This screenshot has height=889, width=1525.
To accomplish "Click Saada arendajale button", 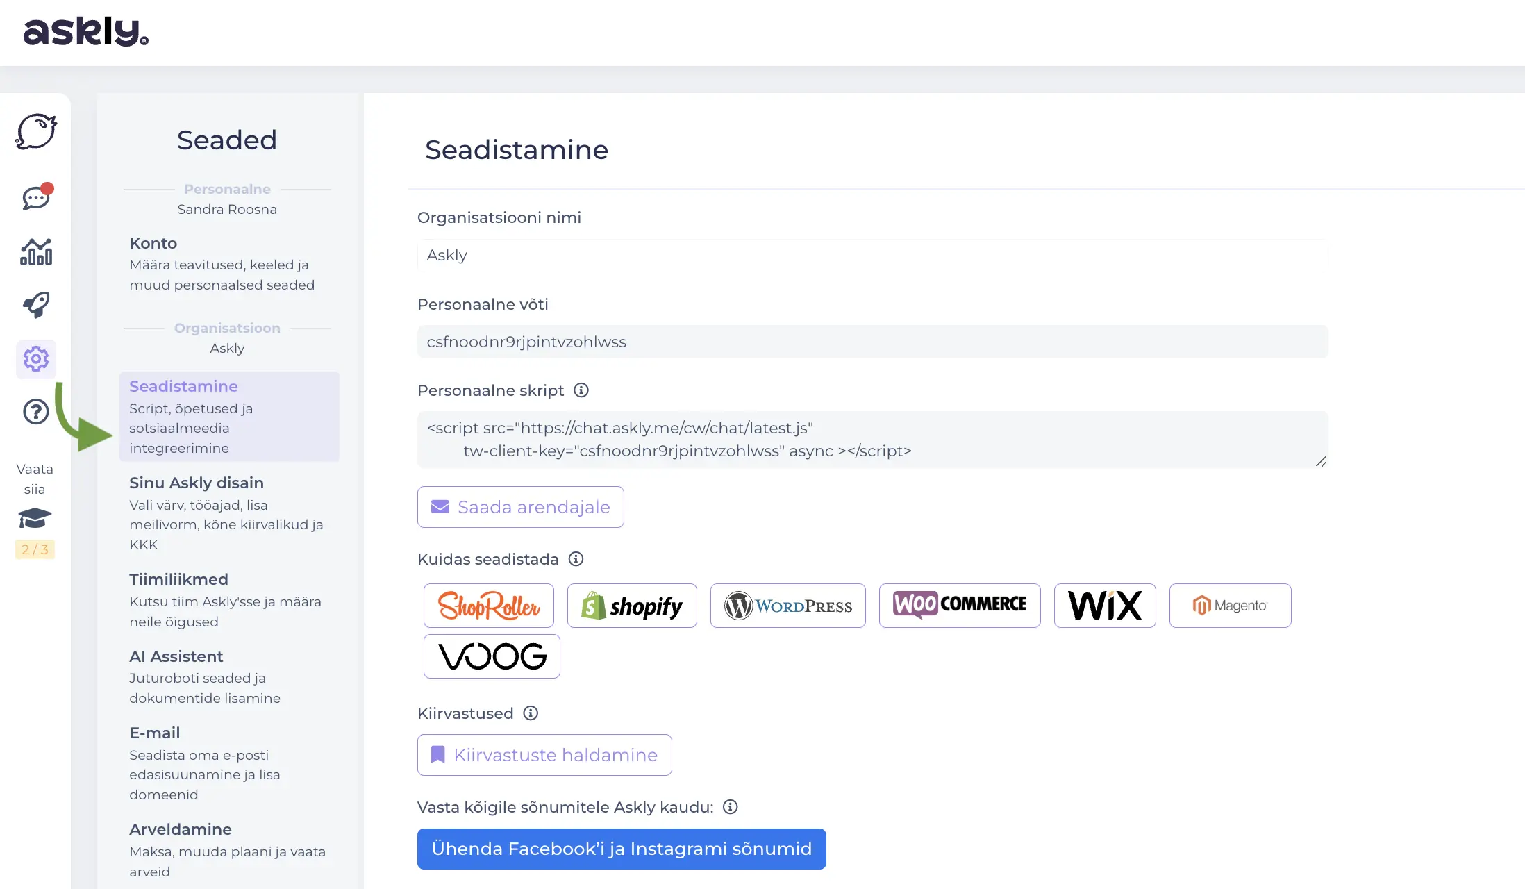I will point(521,507).
